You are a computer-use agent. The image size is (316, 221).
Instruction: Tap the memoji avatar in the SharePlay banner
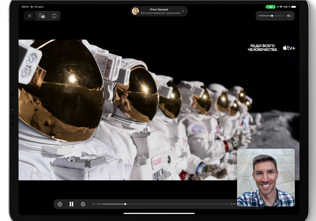(135, 11)
